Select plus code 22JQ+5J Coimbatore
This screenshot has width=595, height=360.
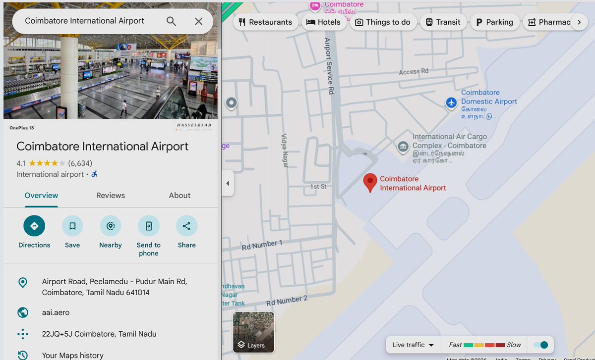99,334
